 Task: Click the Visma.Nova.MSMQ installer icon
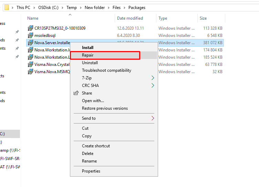click(31, 72)
